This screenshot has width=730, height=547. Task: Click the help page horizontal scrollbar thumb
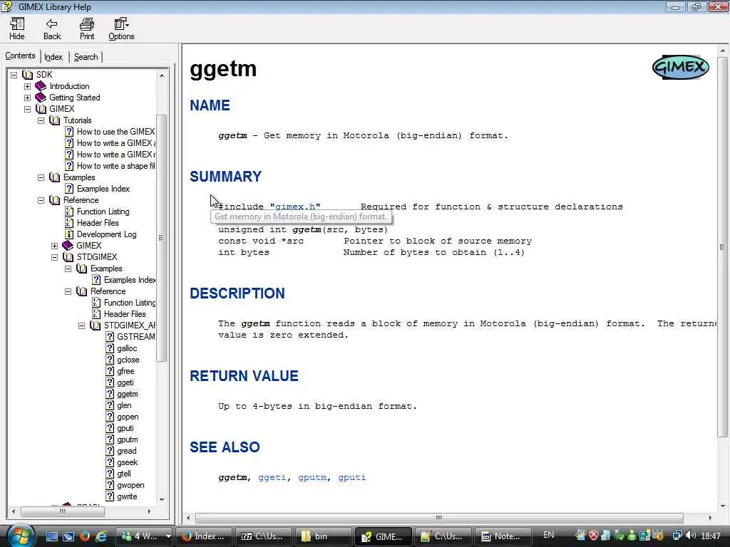point(439,518)
